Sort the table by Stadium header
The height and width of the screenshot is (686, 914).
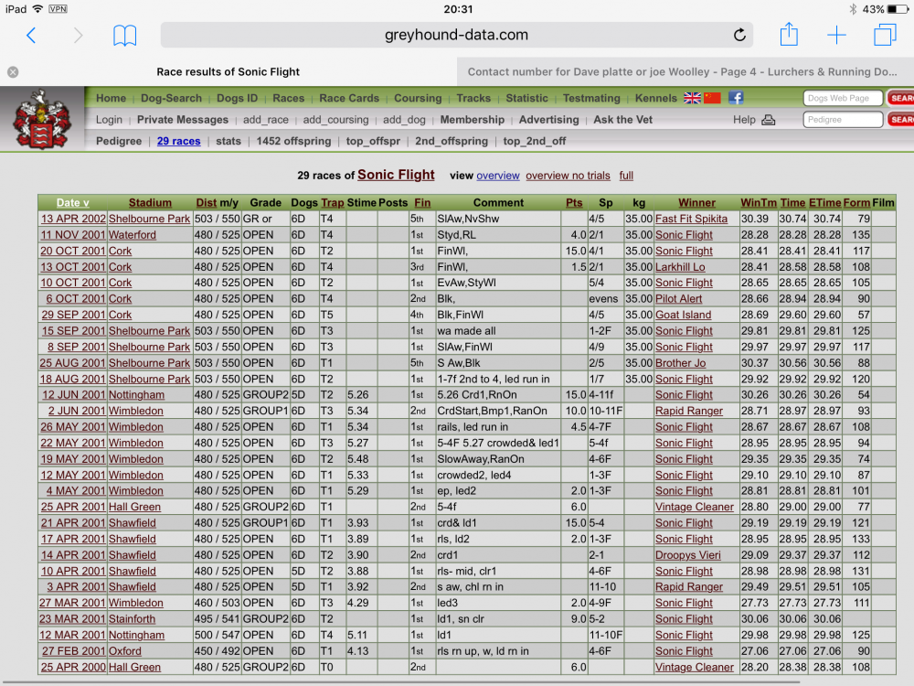[150, 203]
